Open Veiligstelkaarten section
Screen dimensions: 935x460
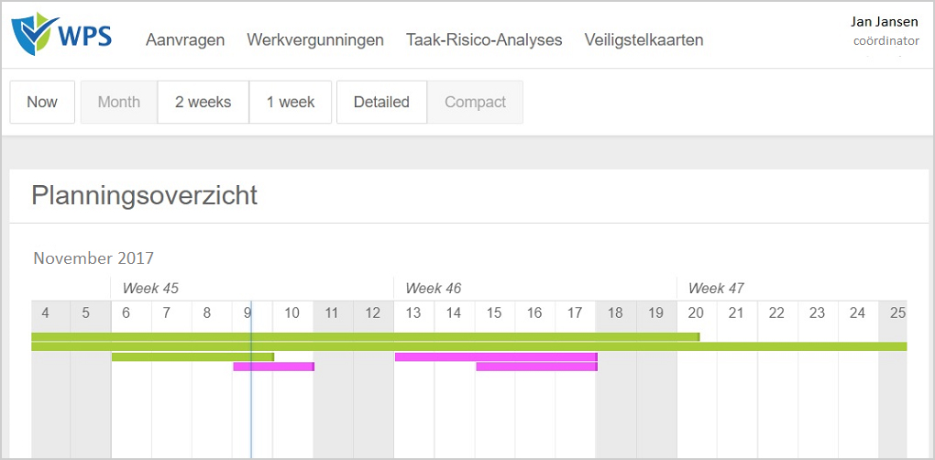[x=644, y=40]
